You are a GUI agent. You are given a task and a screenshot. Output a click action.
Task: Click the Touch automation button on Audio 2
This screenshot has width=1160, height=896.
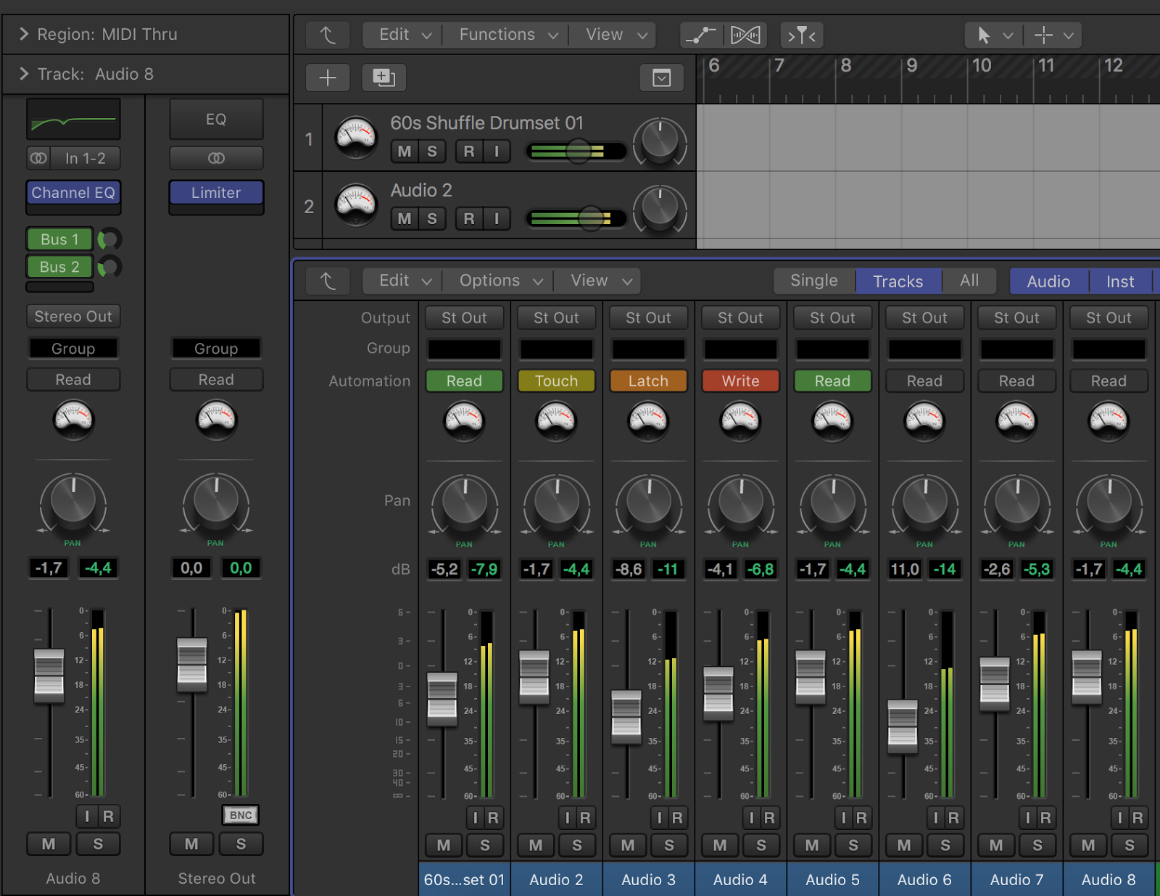coord(555,381)
